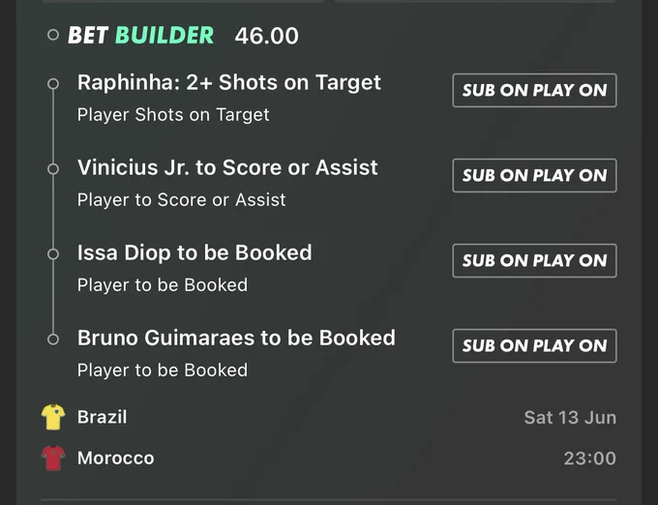Click the circle marker next to Issa Diop
The image size is (658, 505).
53,254
